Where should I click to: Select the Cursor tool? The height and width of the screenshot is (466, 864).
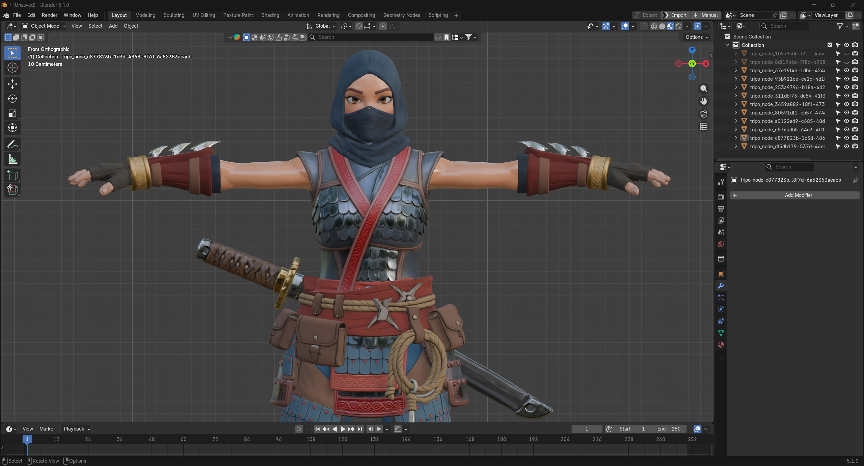12,68
